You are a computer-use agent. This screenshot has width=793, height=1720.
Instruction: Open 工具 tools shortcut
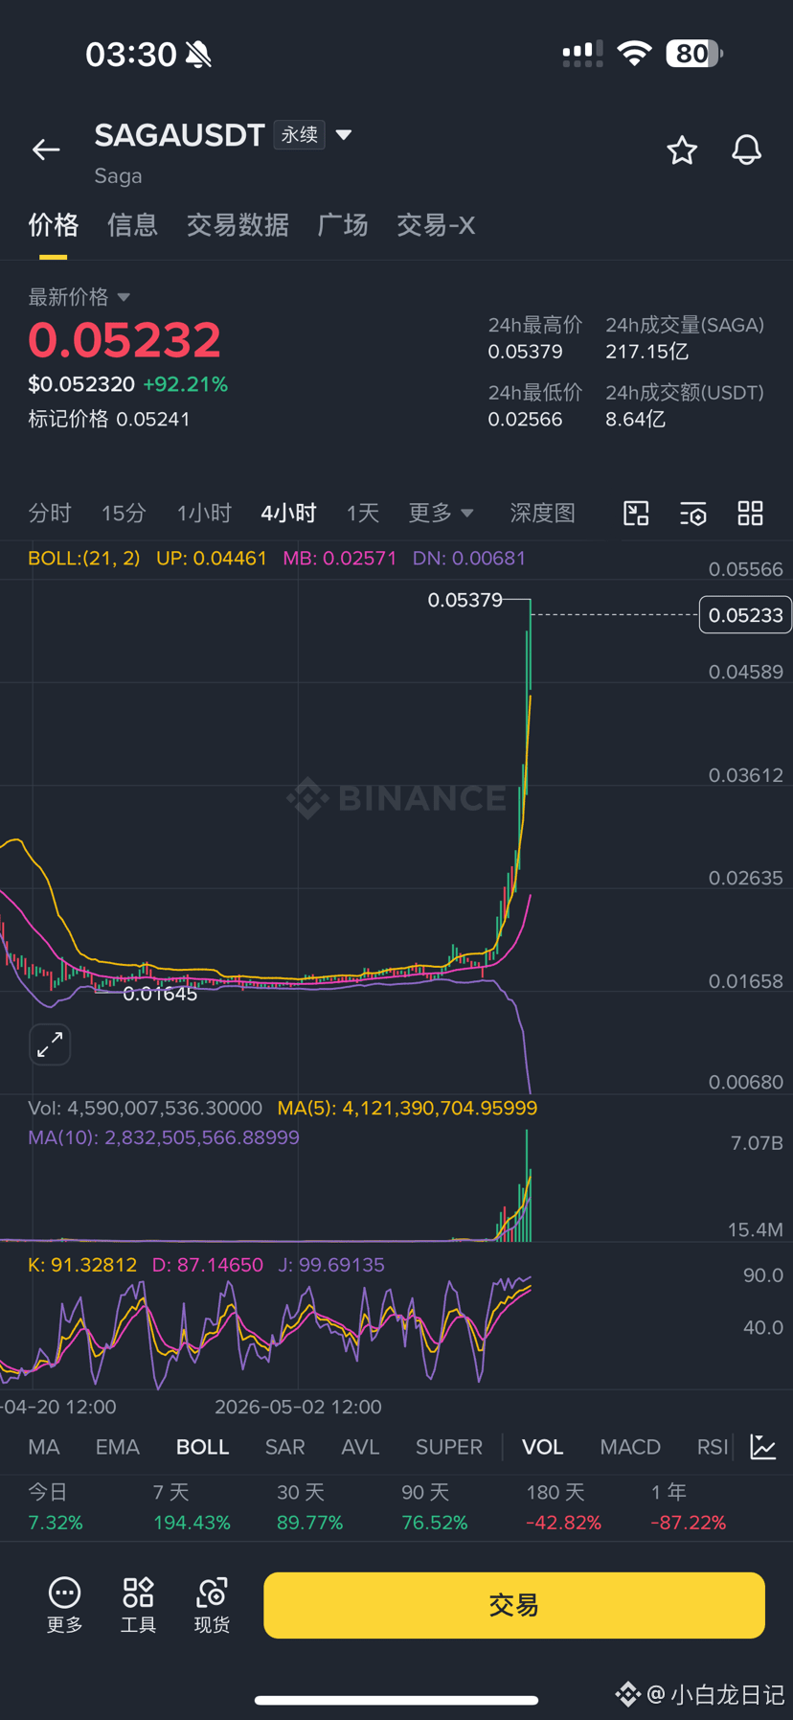tap(138, 1605)
